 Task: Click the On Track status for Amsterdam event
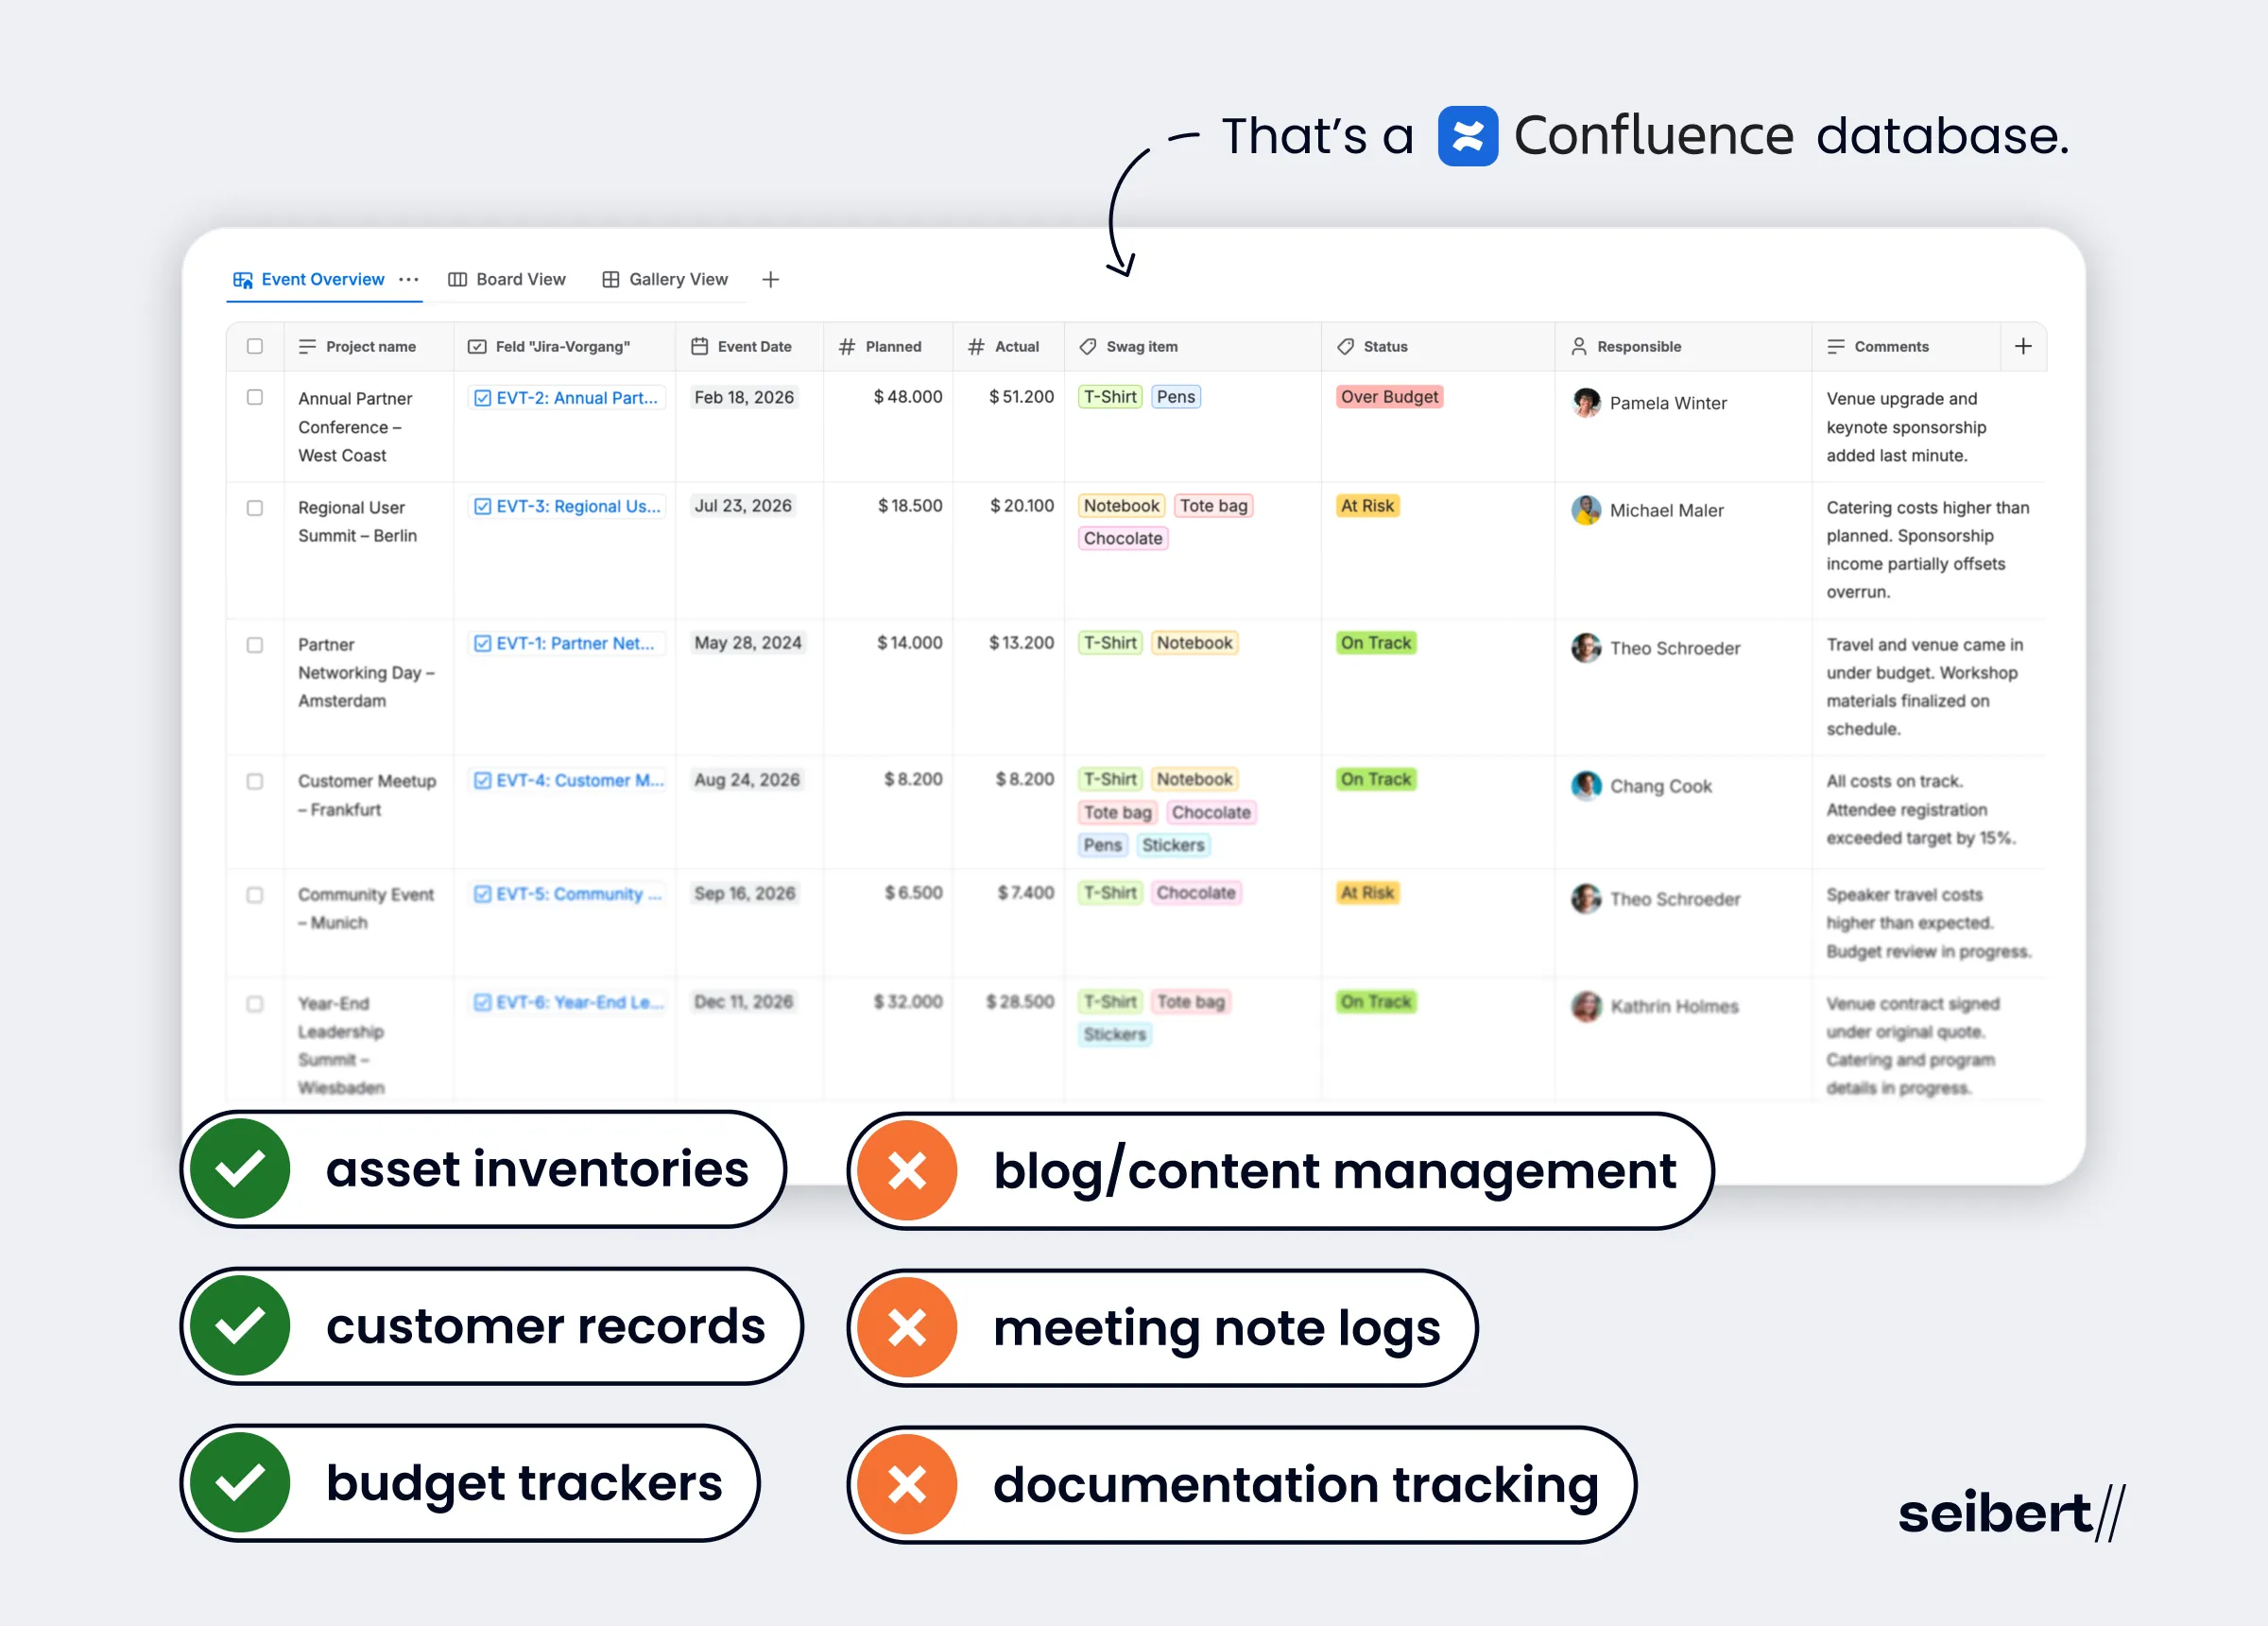point(1375,643)
